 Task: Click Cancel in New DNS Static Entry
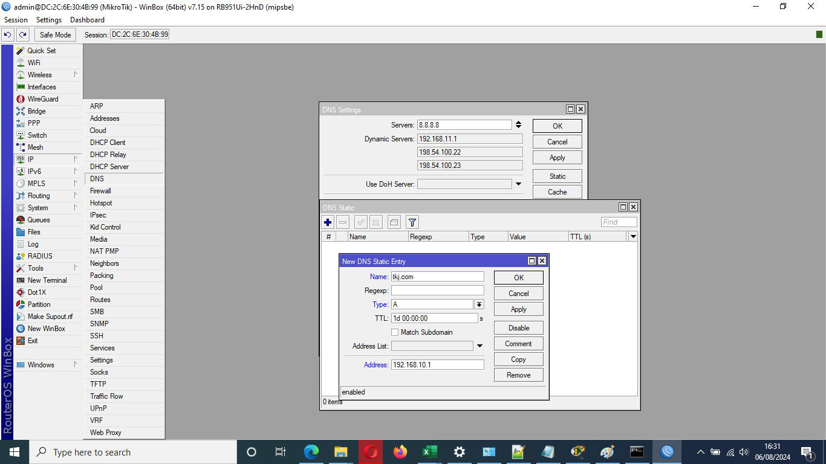pos(519,294)
